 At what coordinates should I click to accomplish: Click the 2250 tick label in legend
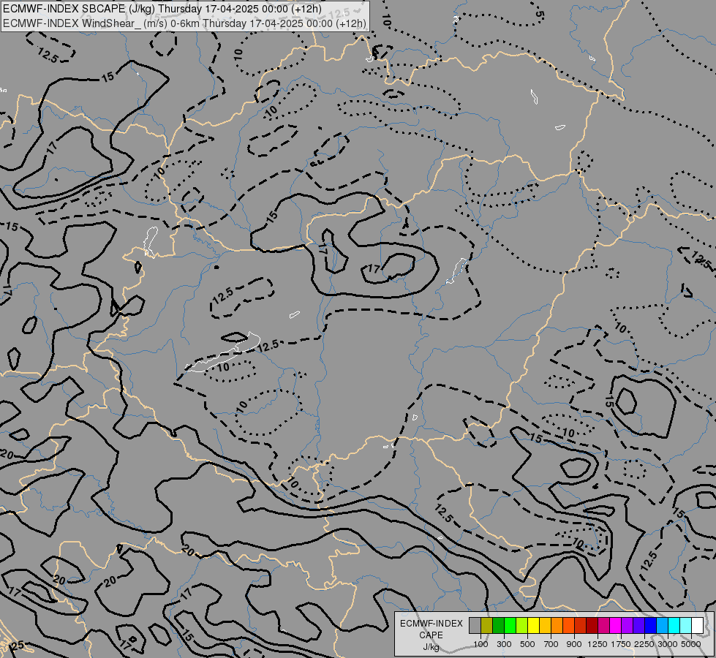644,644
